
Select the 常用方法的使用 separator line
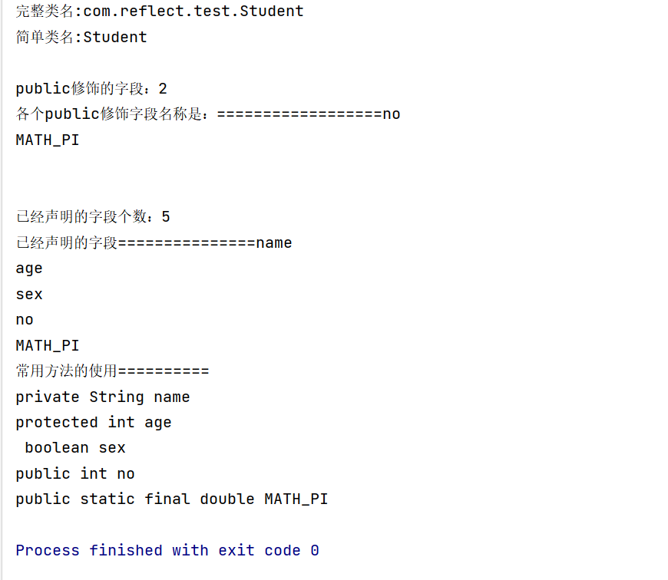pyautogui.click(x=112, y=371)
